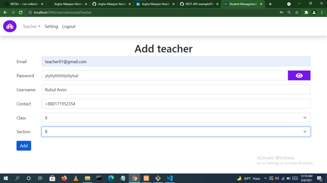Open Chrome three-dot menu
The width and height of the screenshot is (327, 183).
pyautogui.click(x=322, y=13)
